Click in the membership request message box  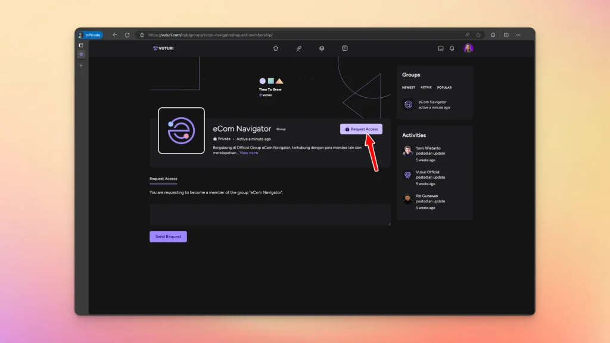click(x=270, y=214)
